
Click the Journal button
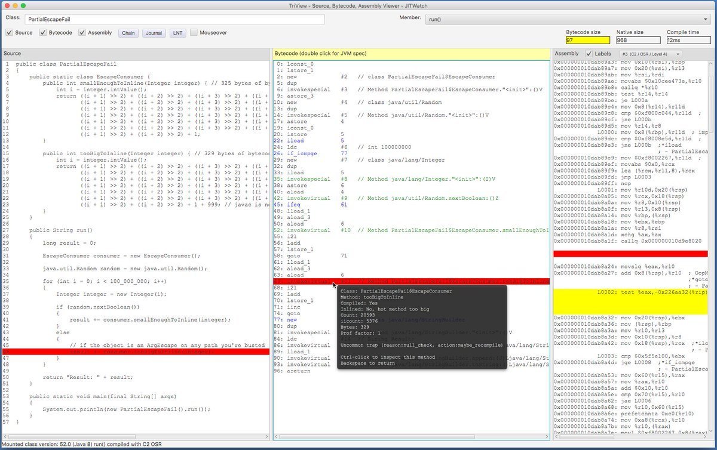point(154,33)
